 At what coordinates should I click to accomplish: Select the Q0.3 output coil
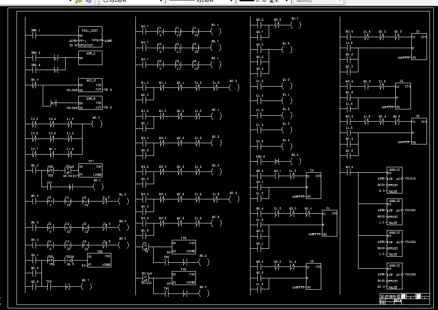coord(216,171)
